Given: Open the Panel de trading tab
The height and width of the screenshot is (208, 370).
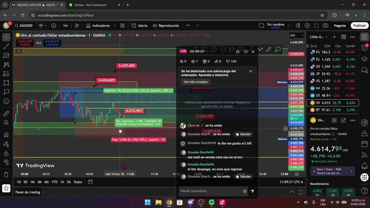Looking at the screenshot, I should click(x=28, y=192).
